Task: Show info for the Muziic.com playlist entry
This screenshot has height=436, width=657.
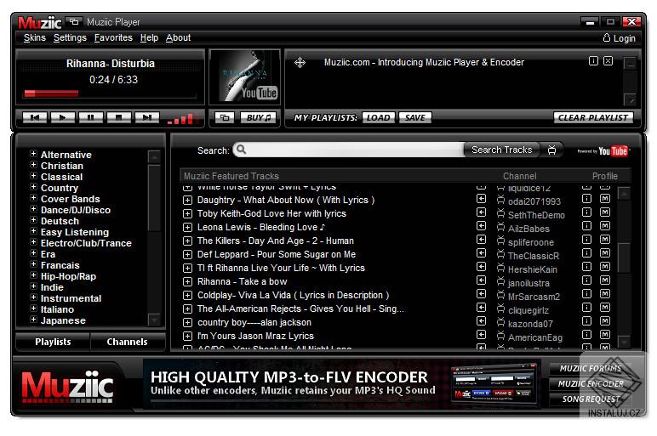Action: point(593,61)
